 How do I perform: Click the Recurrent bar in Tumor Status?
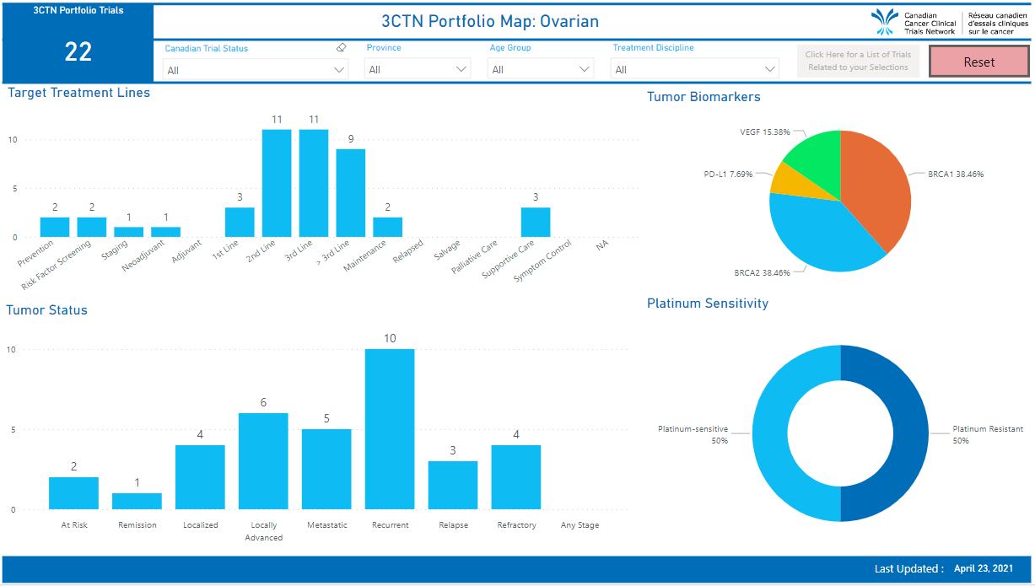click(390, 426)
